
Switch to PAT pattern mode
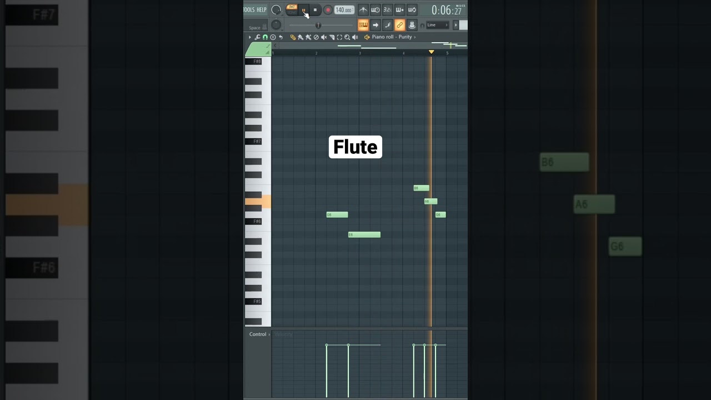292,7
